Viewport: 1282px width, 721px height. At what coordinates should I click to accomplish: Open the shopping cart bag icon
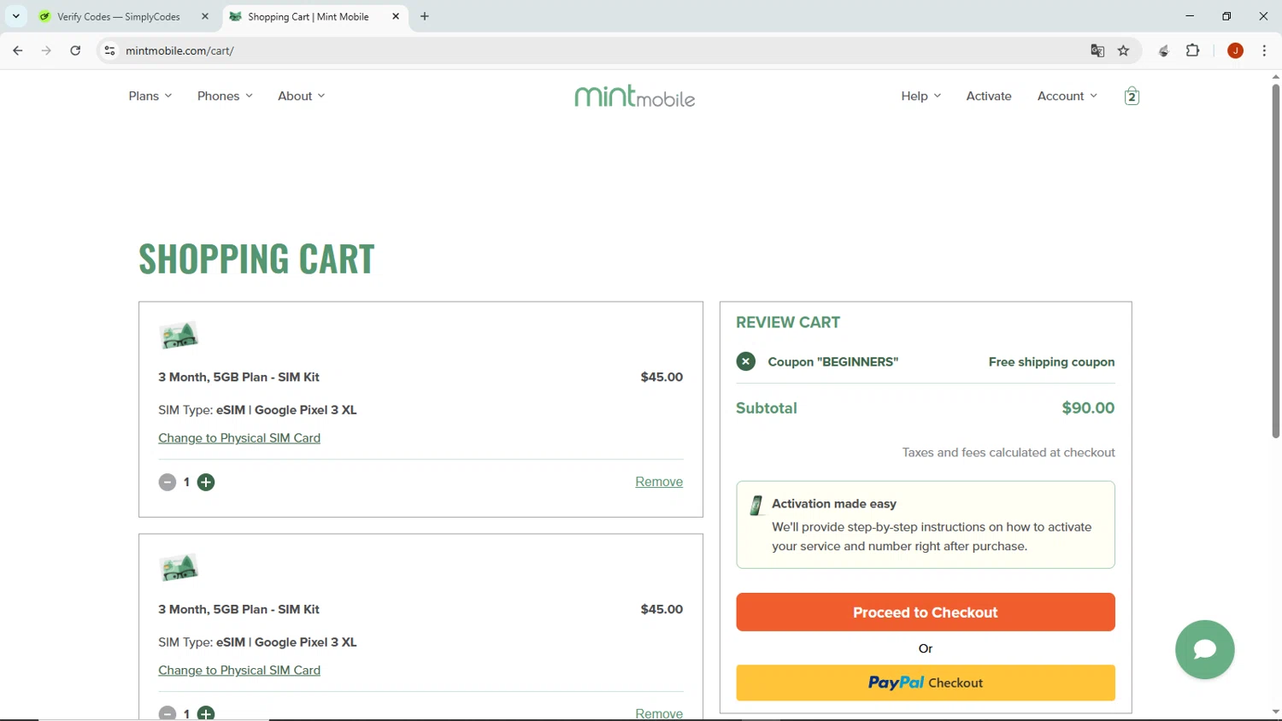[1132, 96]
